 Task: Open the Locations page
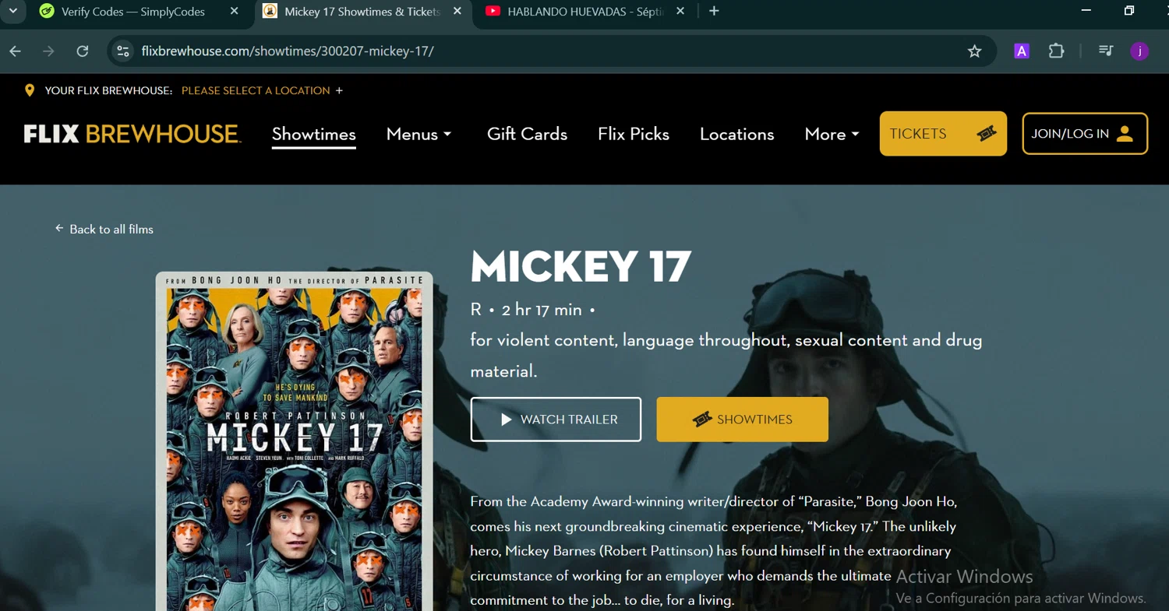click(737, 134)
